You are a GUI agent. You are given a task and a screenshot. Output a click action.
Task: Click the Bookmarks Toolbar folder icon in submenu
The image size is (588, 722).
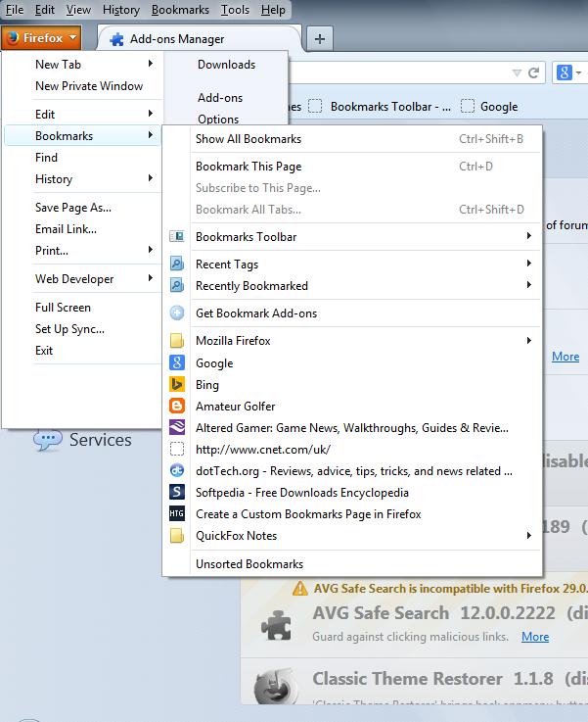pos(177,237)
